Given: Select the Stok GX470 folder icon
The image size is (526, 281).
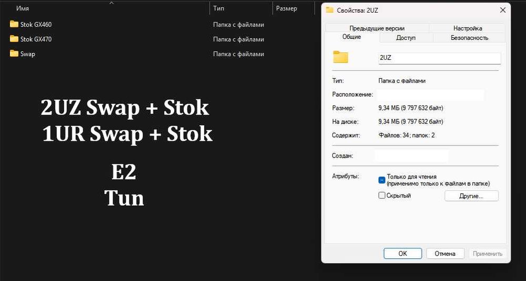Looking at the screenshot, I should click(14, 39).
